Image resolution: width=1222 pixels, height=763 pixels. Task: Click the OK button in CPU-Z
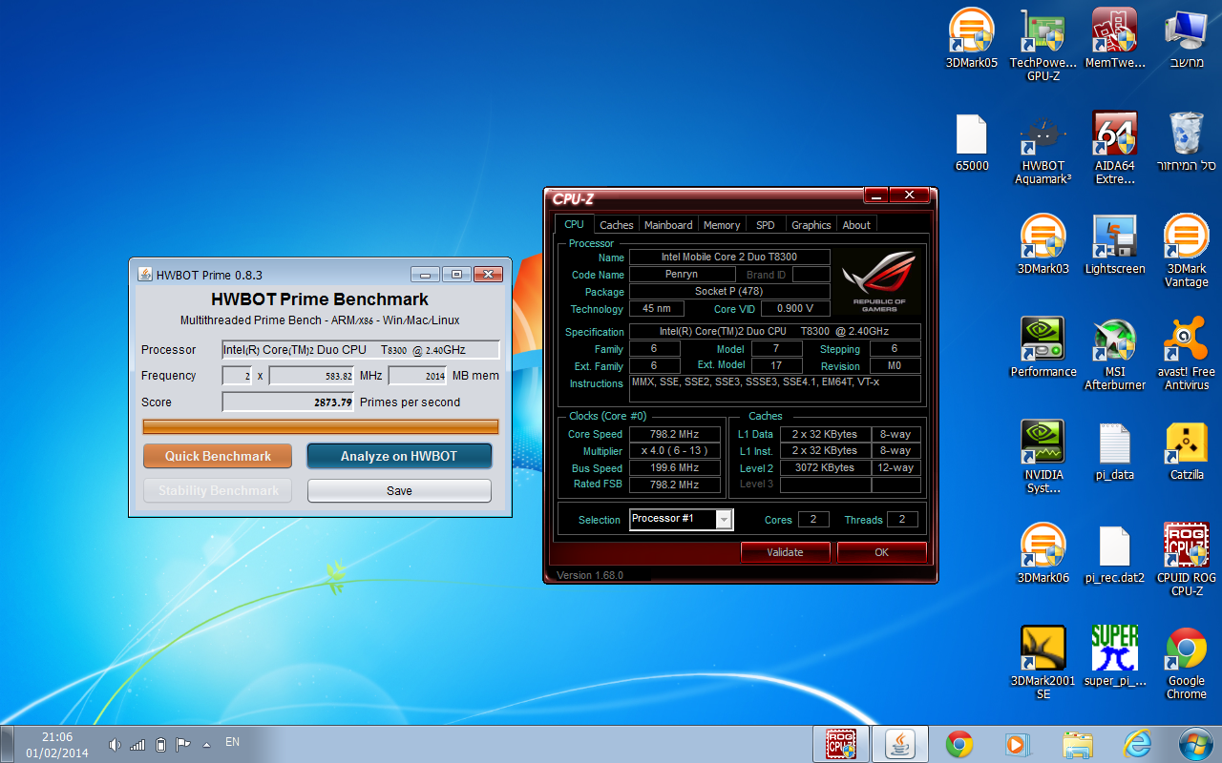point(881,552)
